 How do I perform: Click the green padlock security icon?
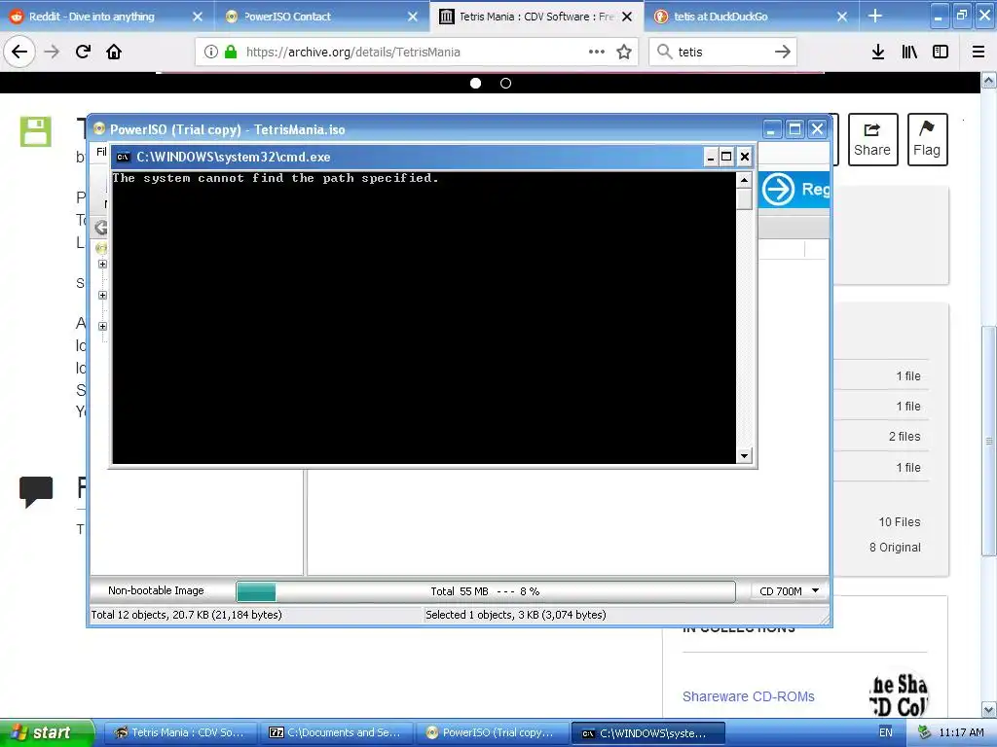pos(231,53)
